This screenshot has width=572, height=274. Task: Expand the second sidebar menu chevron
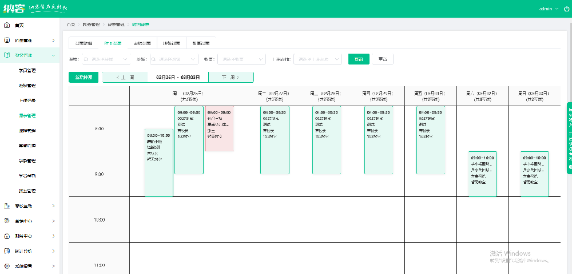click(53, 41)
